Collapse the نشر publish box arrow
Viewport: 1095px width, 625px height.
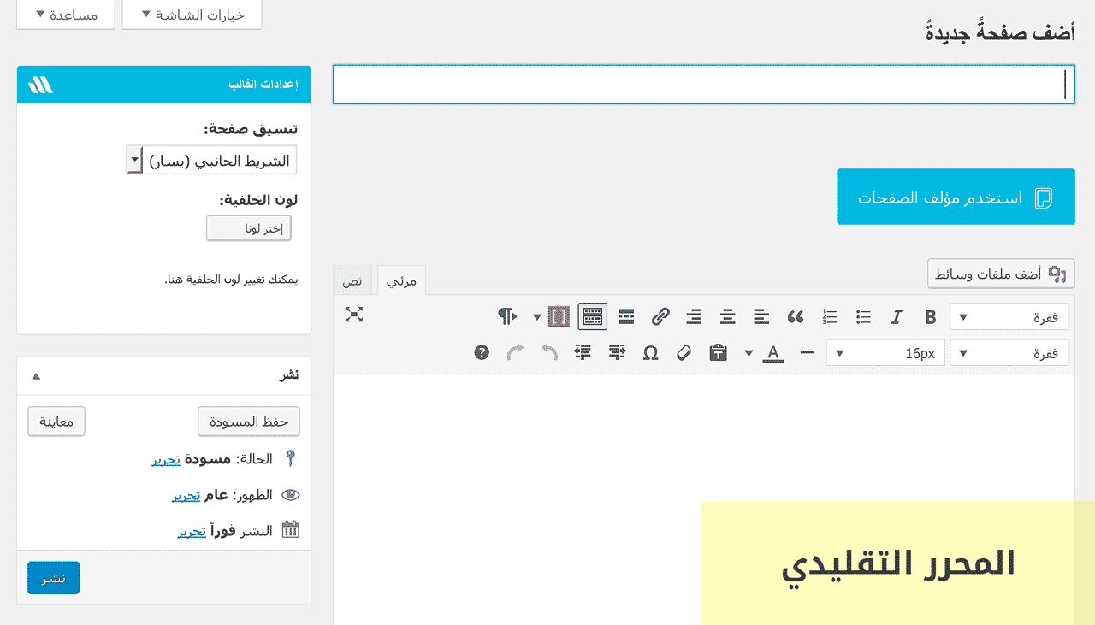click(x=35, y=376)
